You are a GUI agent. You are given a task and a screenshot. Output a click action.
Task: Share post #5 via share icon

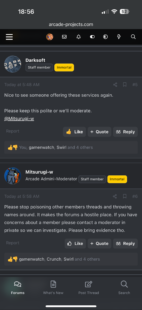pyautogui.click(x=115, y=85)
